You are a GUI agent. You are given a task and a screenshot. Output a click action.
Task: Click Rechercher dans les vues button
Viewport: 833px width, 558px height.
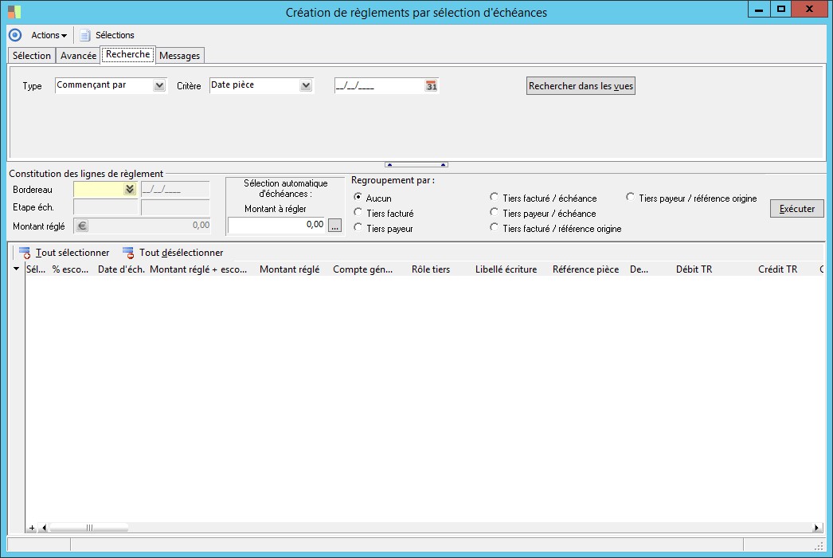[x=581, y=85]
